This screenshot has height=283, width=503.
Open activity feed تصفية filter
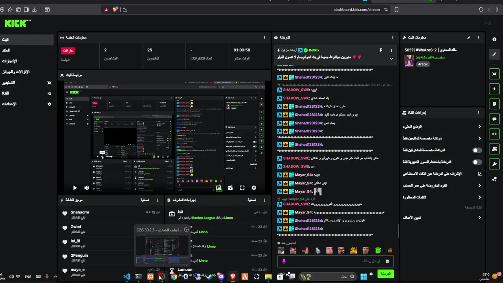point(145,200)
